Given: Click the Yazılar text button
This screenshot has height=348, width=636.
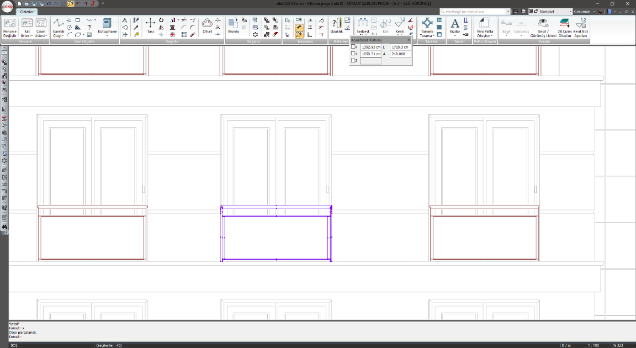Looking at the screenshot, I should [x=455, y=26].
